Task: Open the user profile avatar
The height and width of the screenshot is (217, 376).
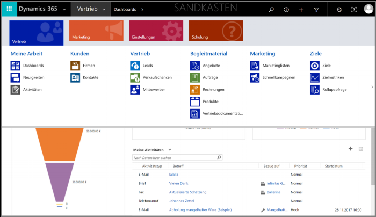Action: tap(368, 9)
